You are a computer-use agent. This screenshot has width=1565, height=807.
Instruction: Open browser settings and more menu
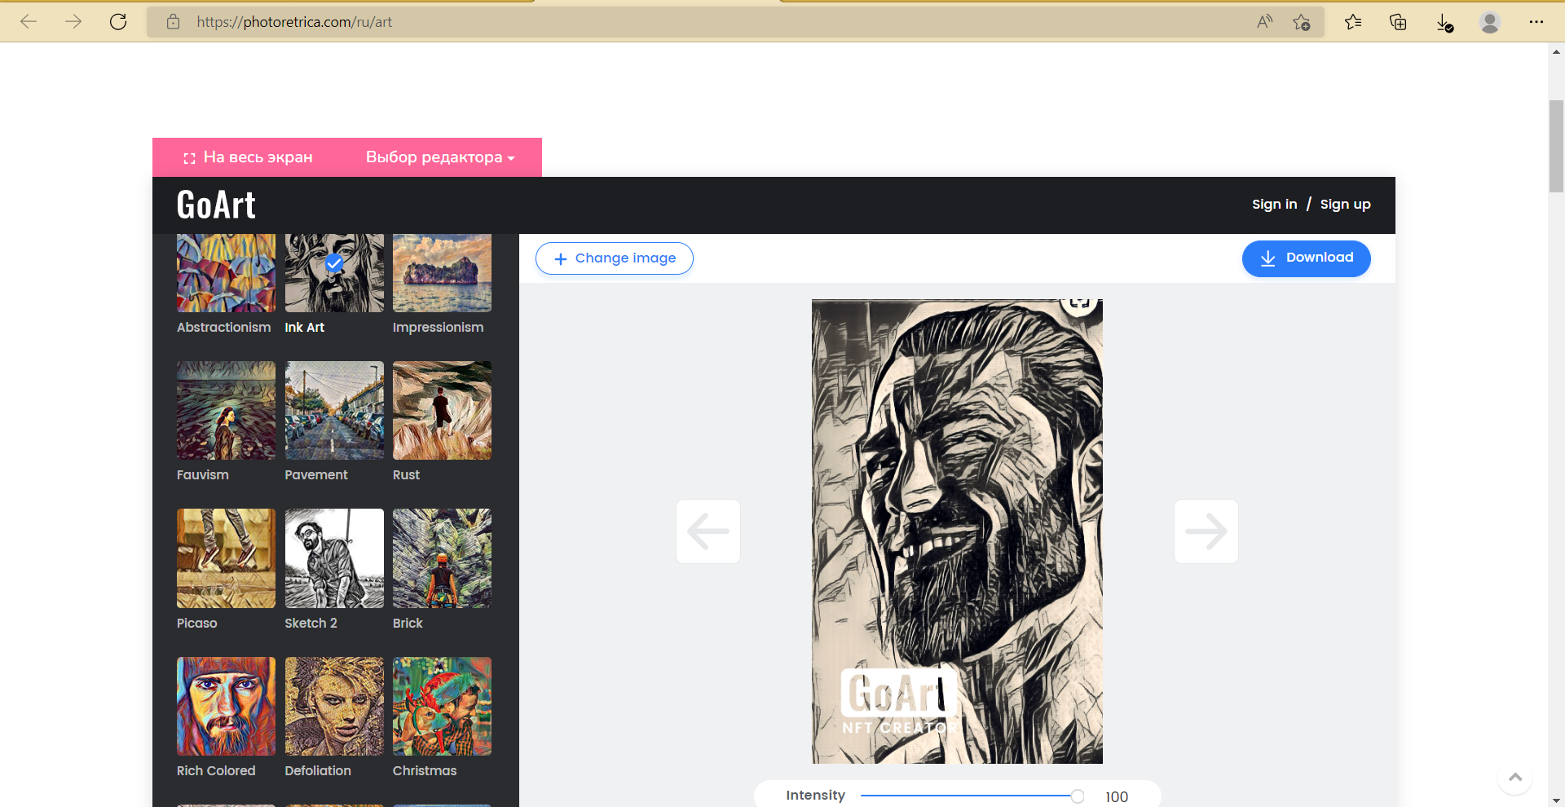[x=1536, y=22]
